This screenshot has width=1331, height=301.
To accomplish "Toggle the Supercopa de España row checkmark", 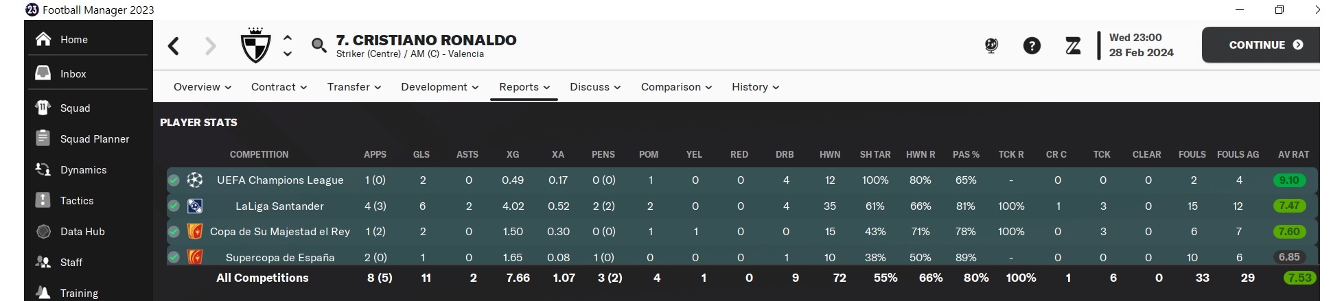I will (174, 257).
